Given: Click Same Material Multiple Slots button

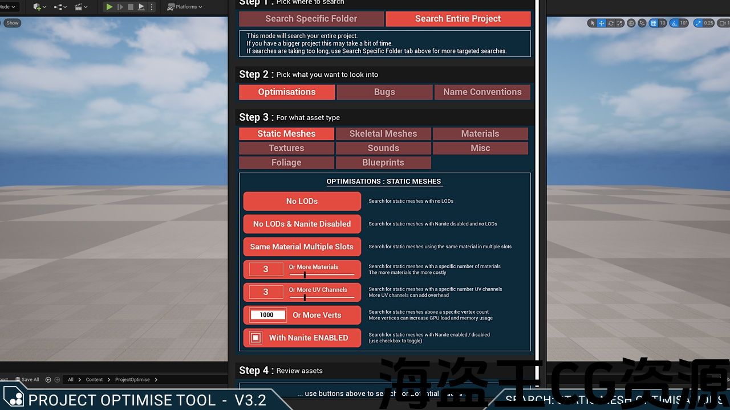Looking at the screenshot, I should pyautogui.click(x=302, y=247).
